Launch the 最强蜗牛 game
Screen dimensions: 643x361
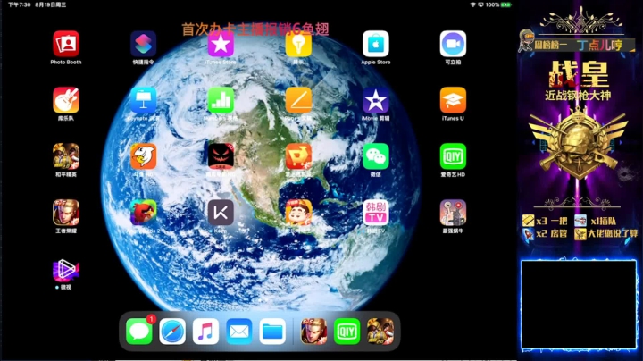pyautogui.click(x=453, y=212)
